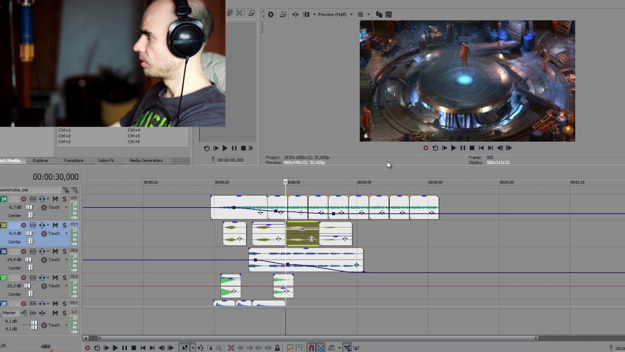Switch to the Video FX tab
The height and width of the screenshot is (352, 625).
point(106,160)
